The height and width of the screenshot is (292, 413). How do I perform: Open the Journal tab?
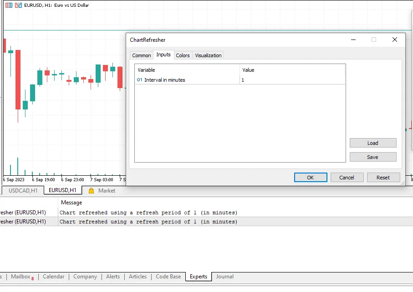point(224,277)
